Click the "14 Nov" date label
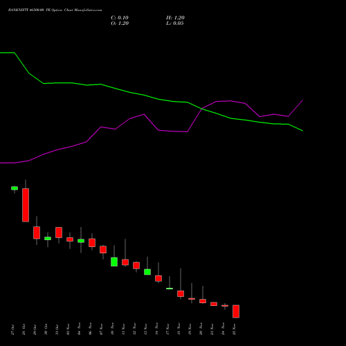The image size is (346, 346). [156, 329]
